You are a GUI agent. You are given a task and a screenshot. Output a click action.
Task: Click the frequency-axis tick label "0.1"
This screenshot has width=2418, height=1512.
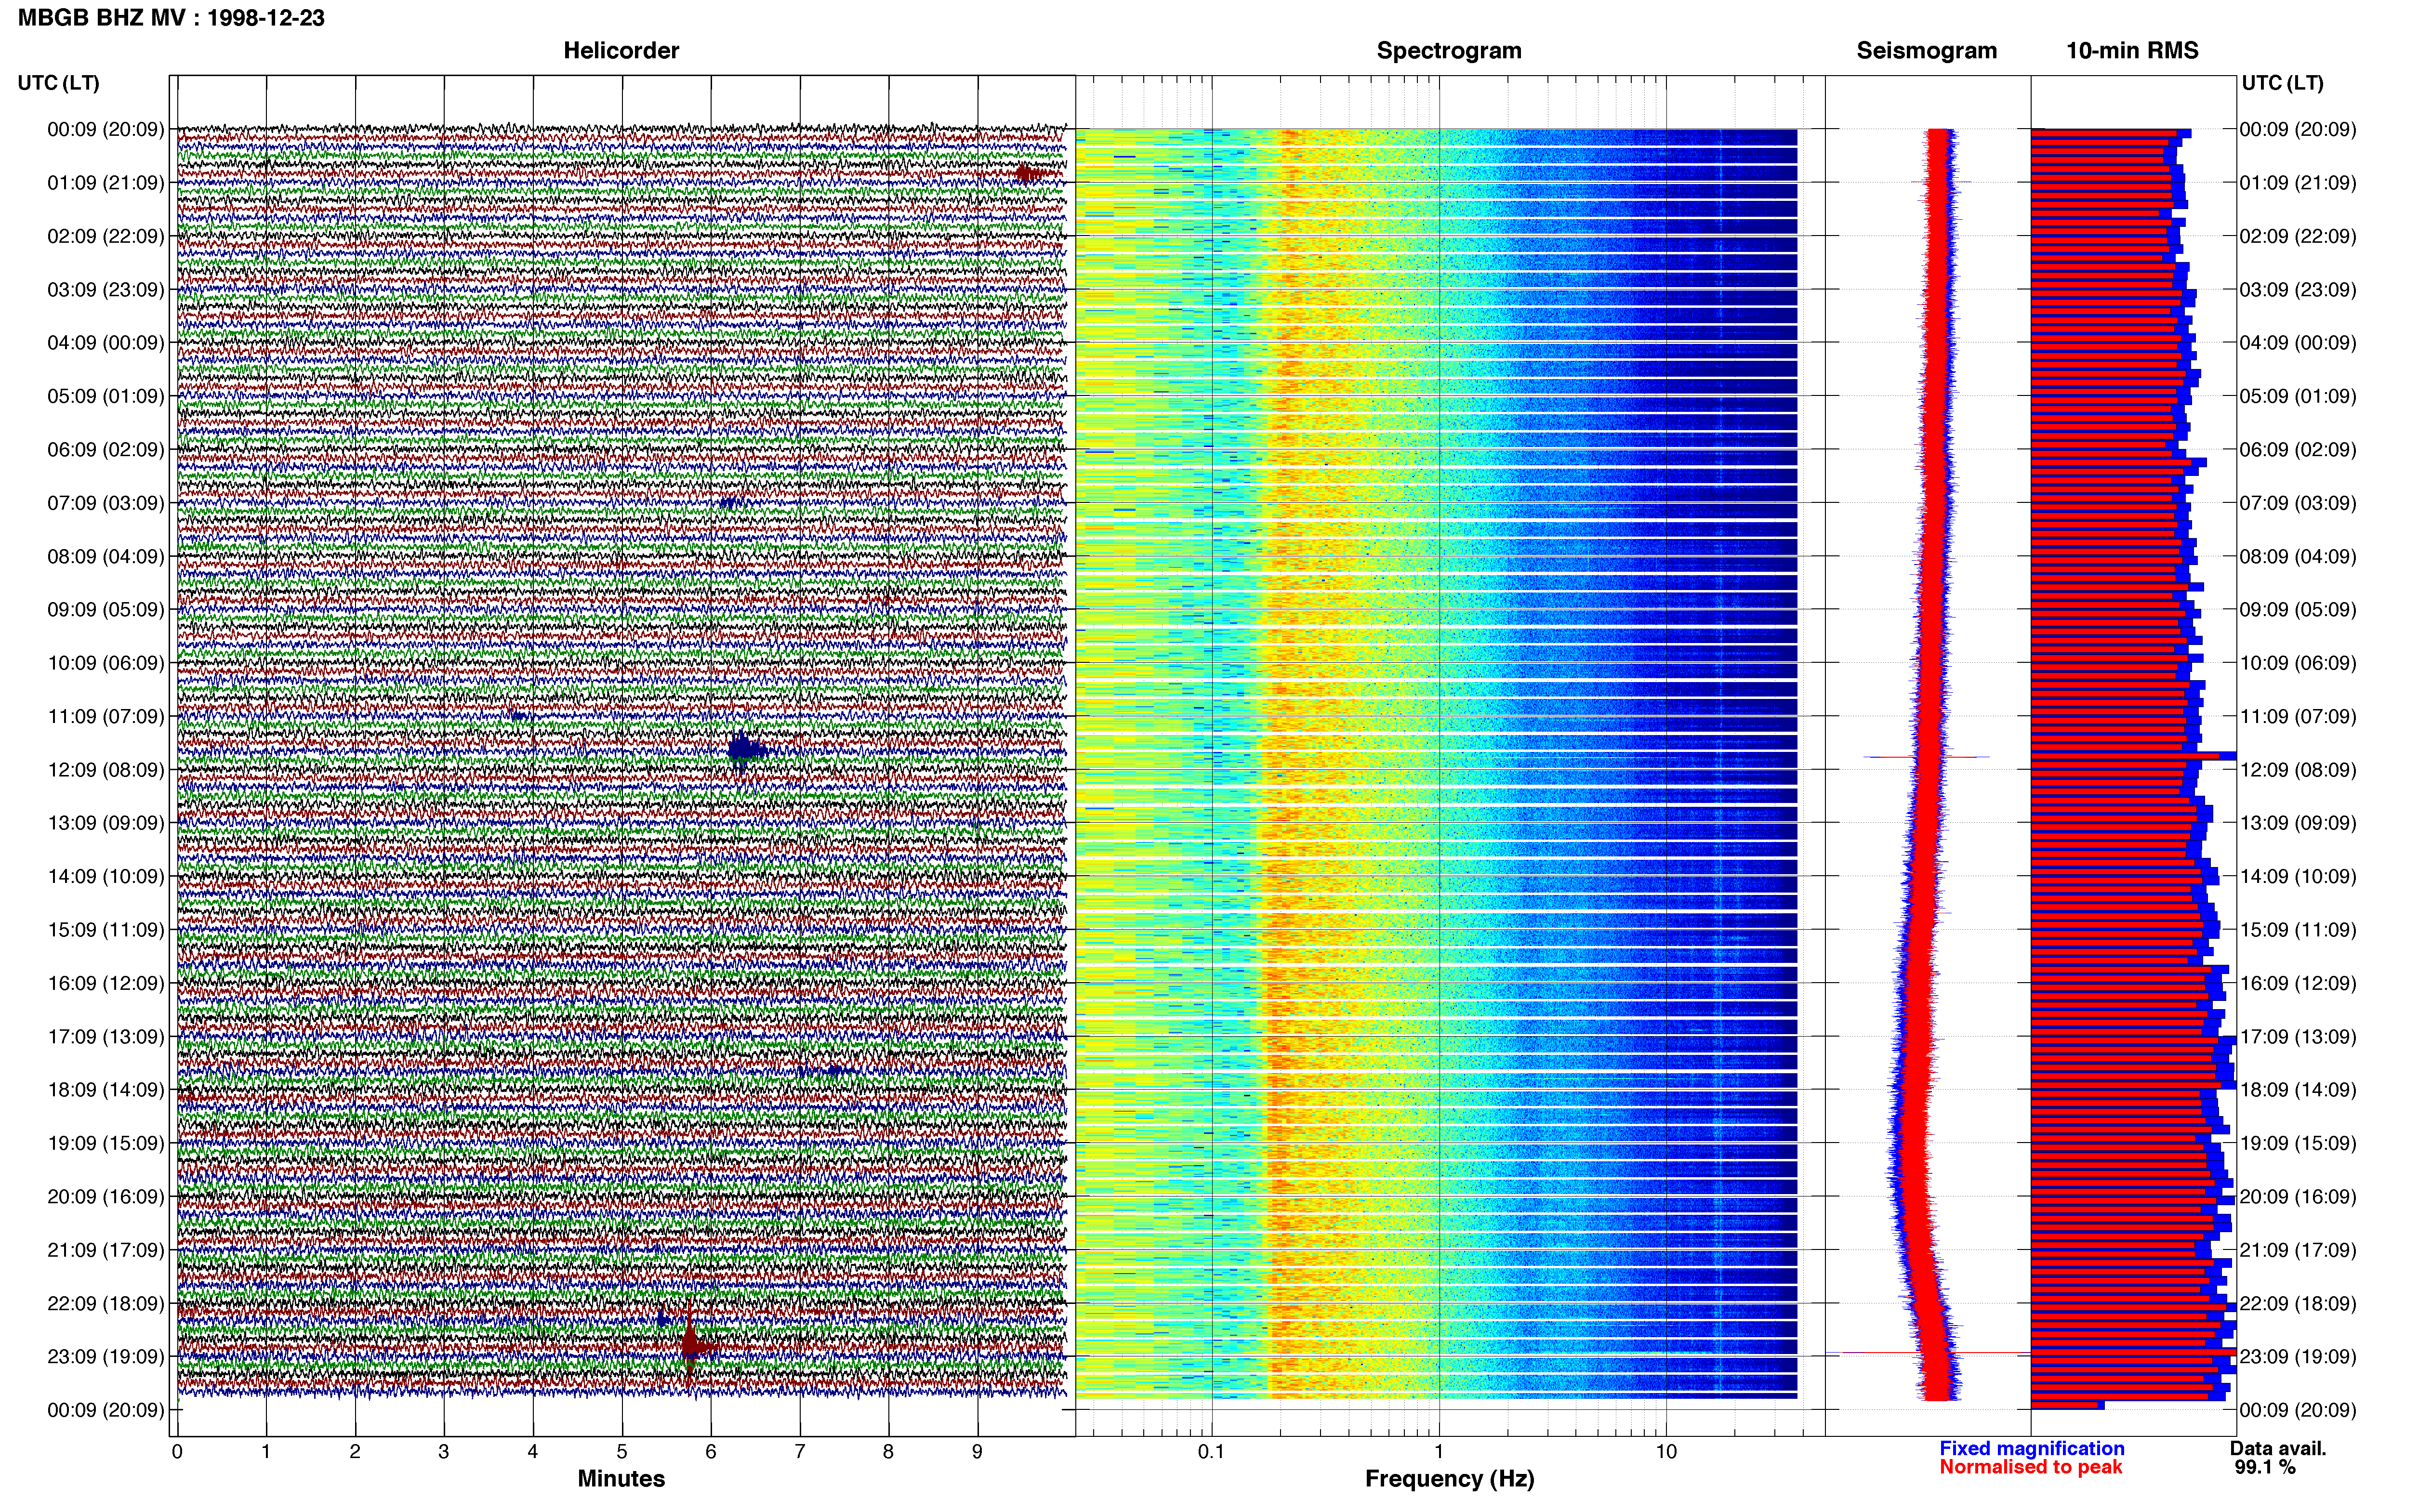pyautogui.click(x=1211, y=1452)
